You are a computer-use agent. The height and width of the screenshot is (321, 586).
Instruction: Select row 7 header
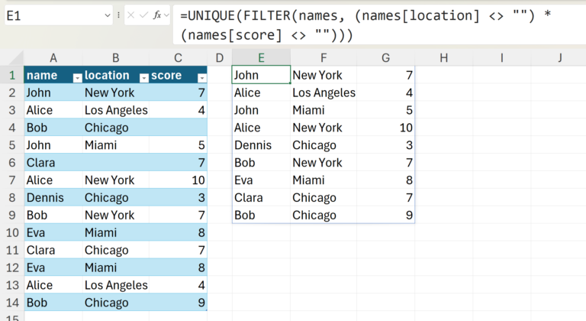click(12, 180)
